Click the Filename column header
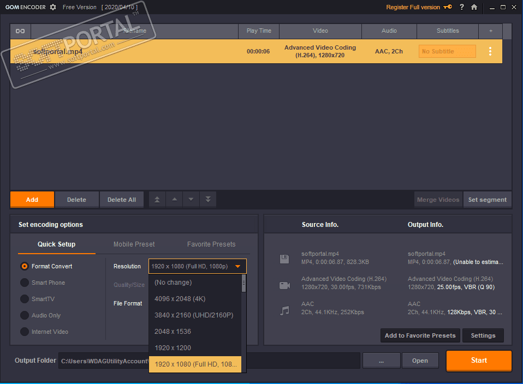The width and height of the screenshot is (523, 384). [x=134, y=31]
